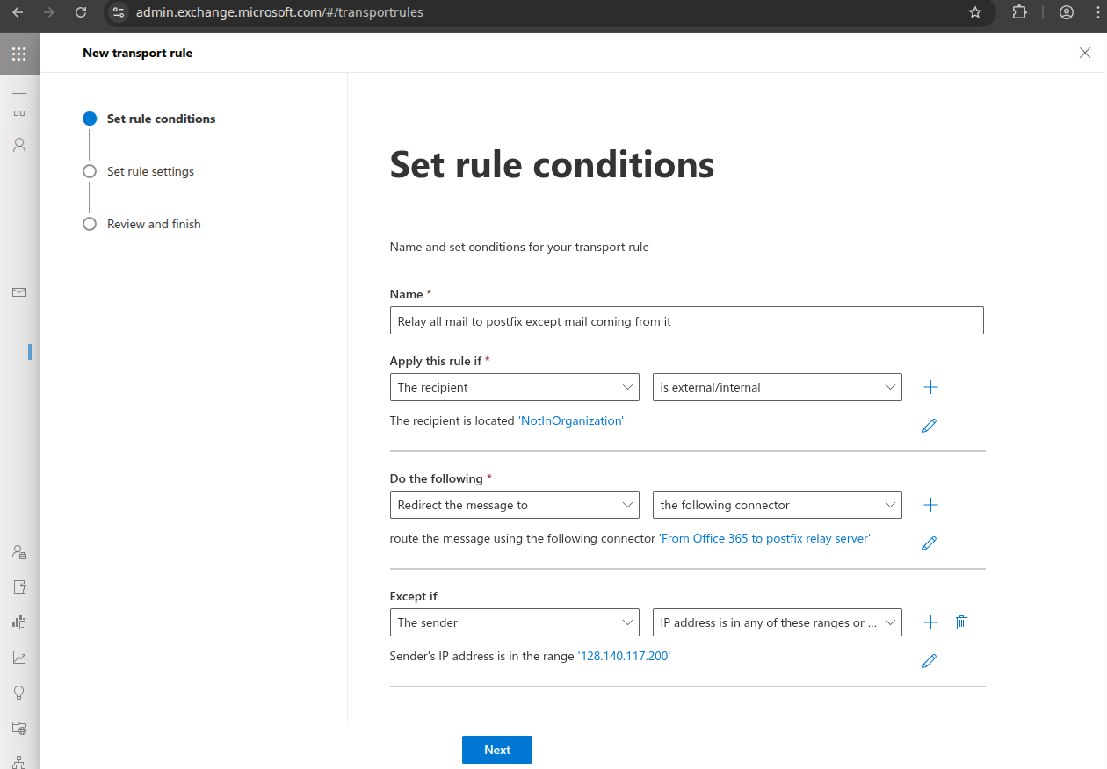Open browser extensions puzzle icon
This screenshot has height=769, width=1107.
point(1019,12)
